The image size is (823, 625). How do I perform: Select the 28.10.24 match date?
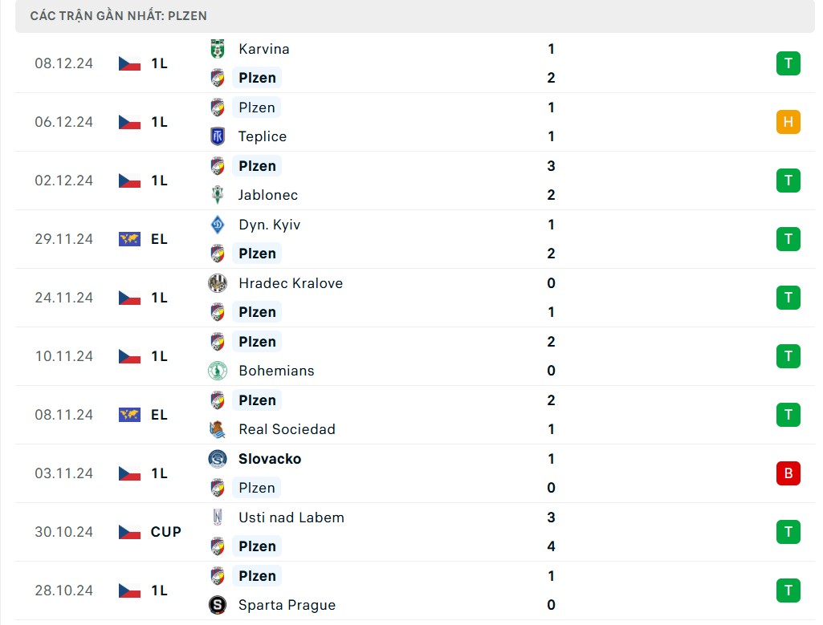[64, 591]
